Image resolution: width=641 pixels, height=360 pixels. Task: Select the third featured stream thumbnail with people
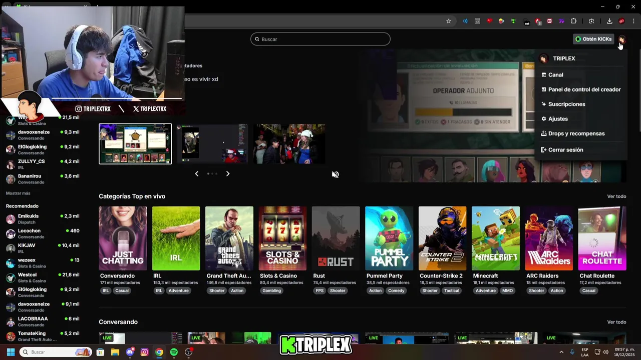coord(289,144)
